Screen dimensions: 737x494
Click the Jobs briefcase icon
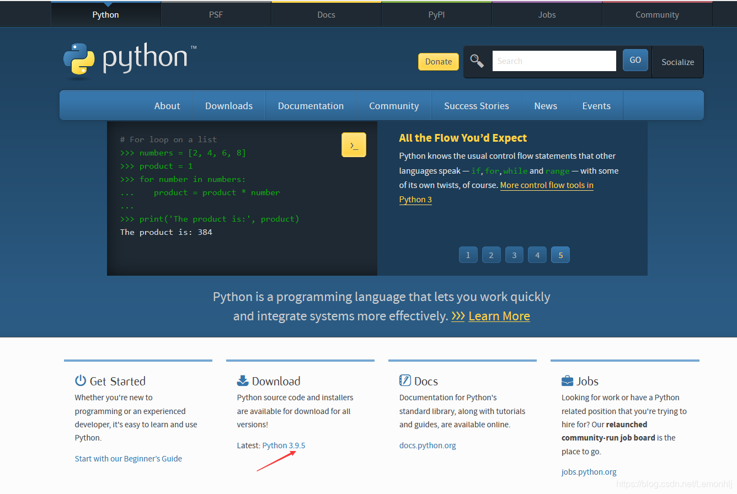[567, 380]
